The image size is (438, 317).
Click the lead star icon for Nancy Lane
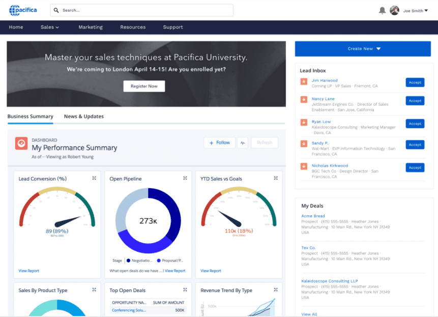pyautogui.click(x=304, y=99)
